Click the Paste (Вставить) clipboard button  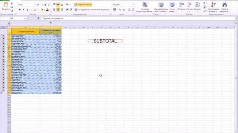(6, 7)
